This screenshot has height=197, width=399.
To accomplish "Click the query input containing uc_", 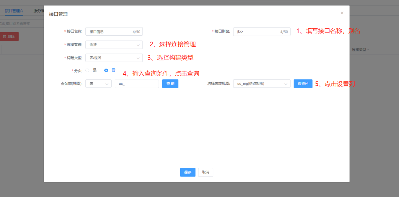I will pos(137,84).
